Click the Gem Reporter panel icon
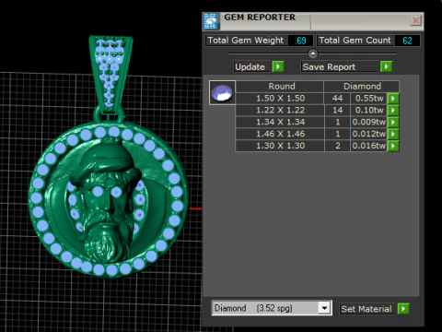The width and height of the screenshot is (442, 332). pos(211,21)
